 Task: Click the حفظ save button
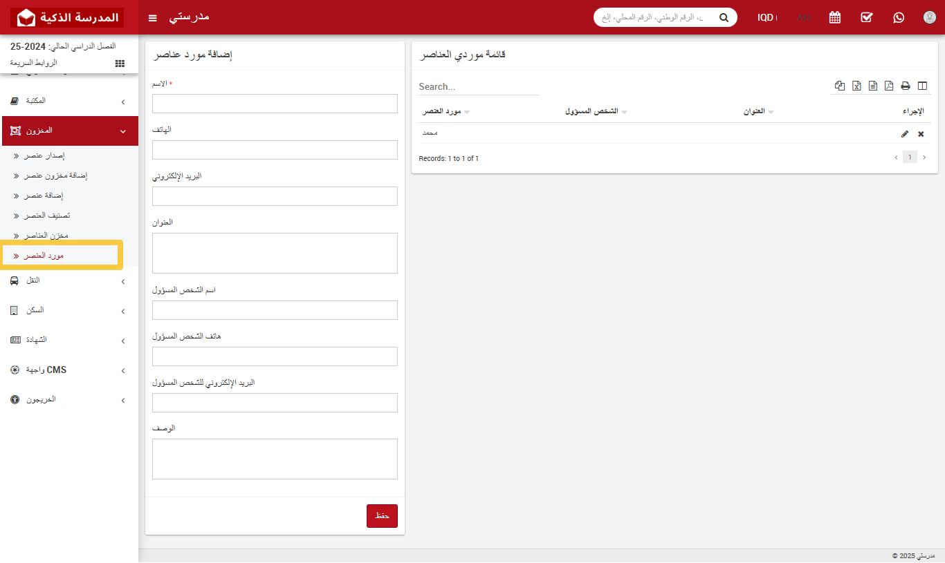point(382,515)
